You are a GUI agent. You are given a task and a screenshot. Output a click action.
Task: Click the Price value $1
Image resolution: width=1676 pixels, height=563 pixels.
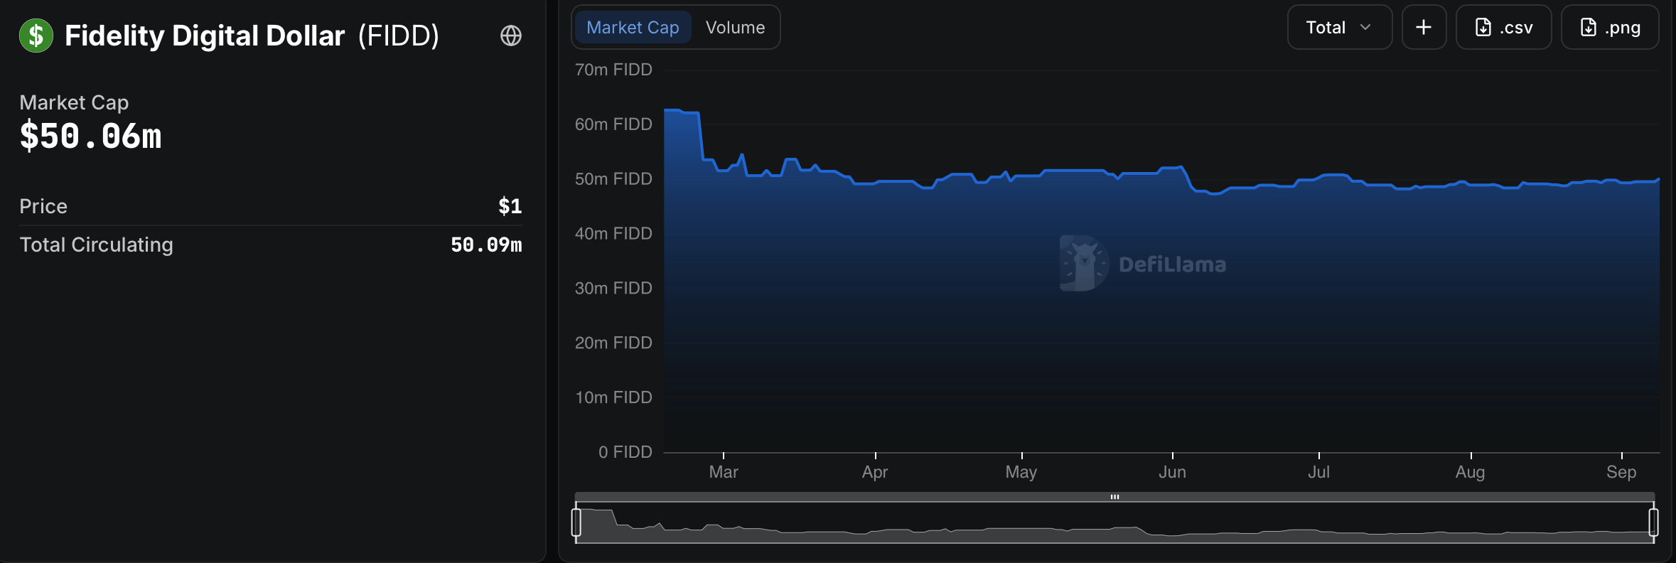click(x=510, y=206)
